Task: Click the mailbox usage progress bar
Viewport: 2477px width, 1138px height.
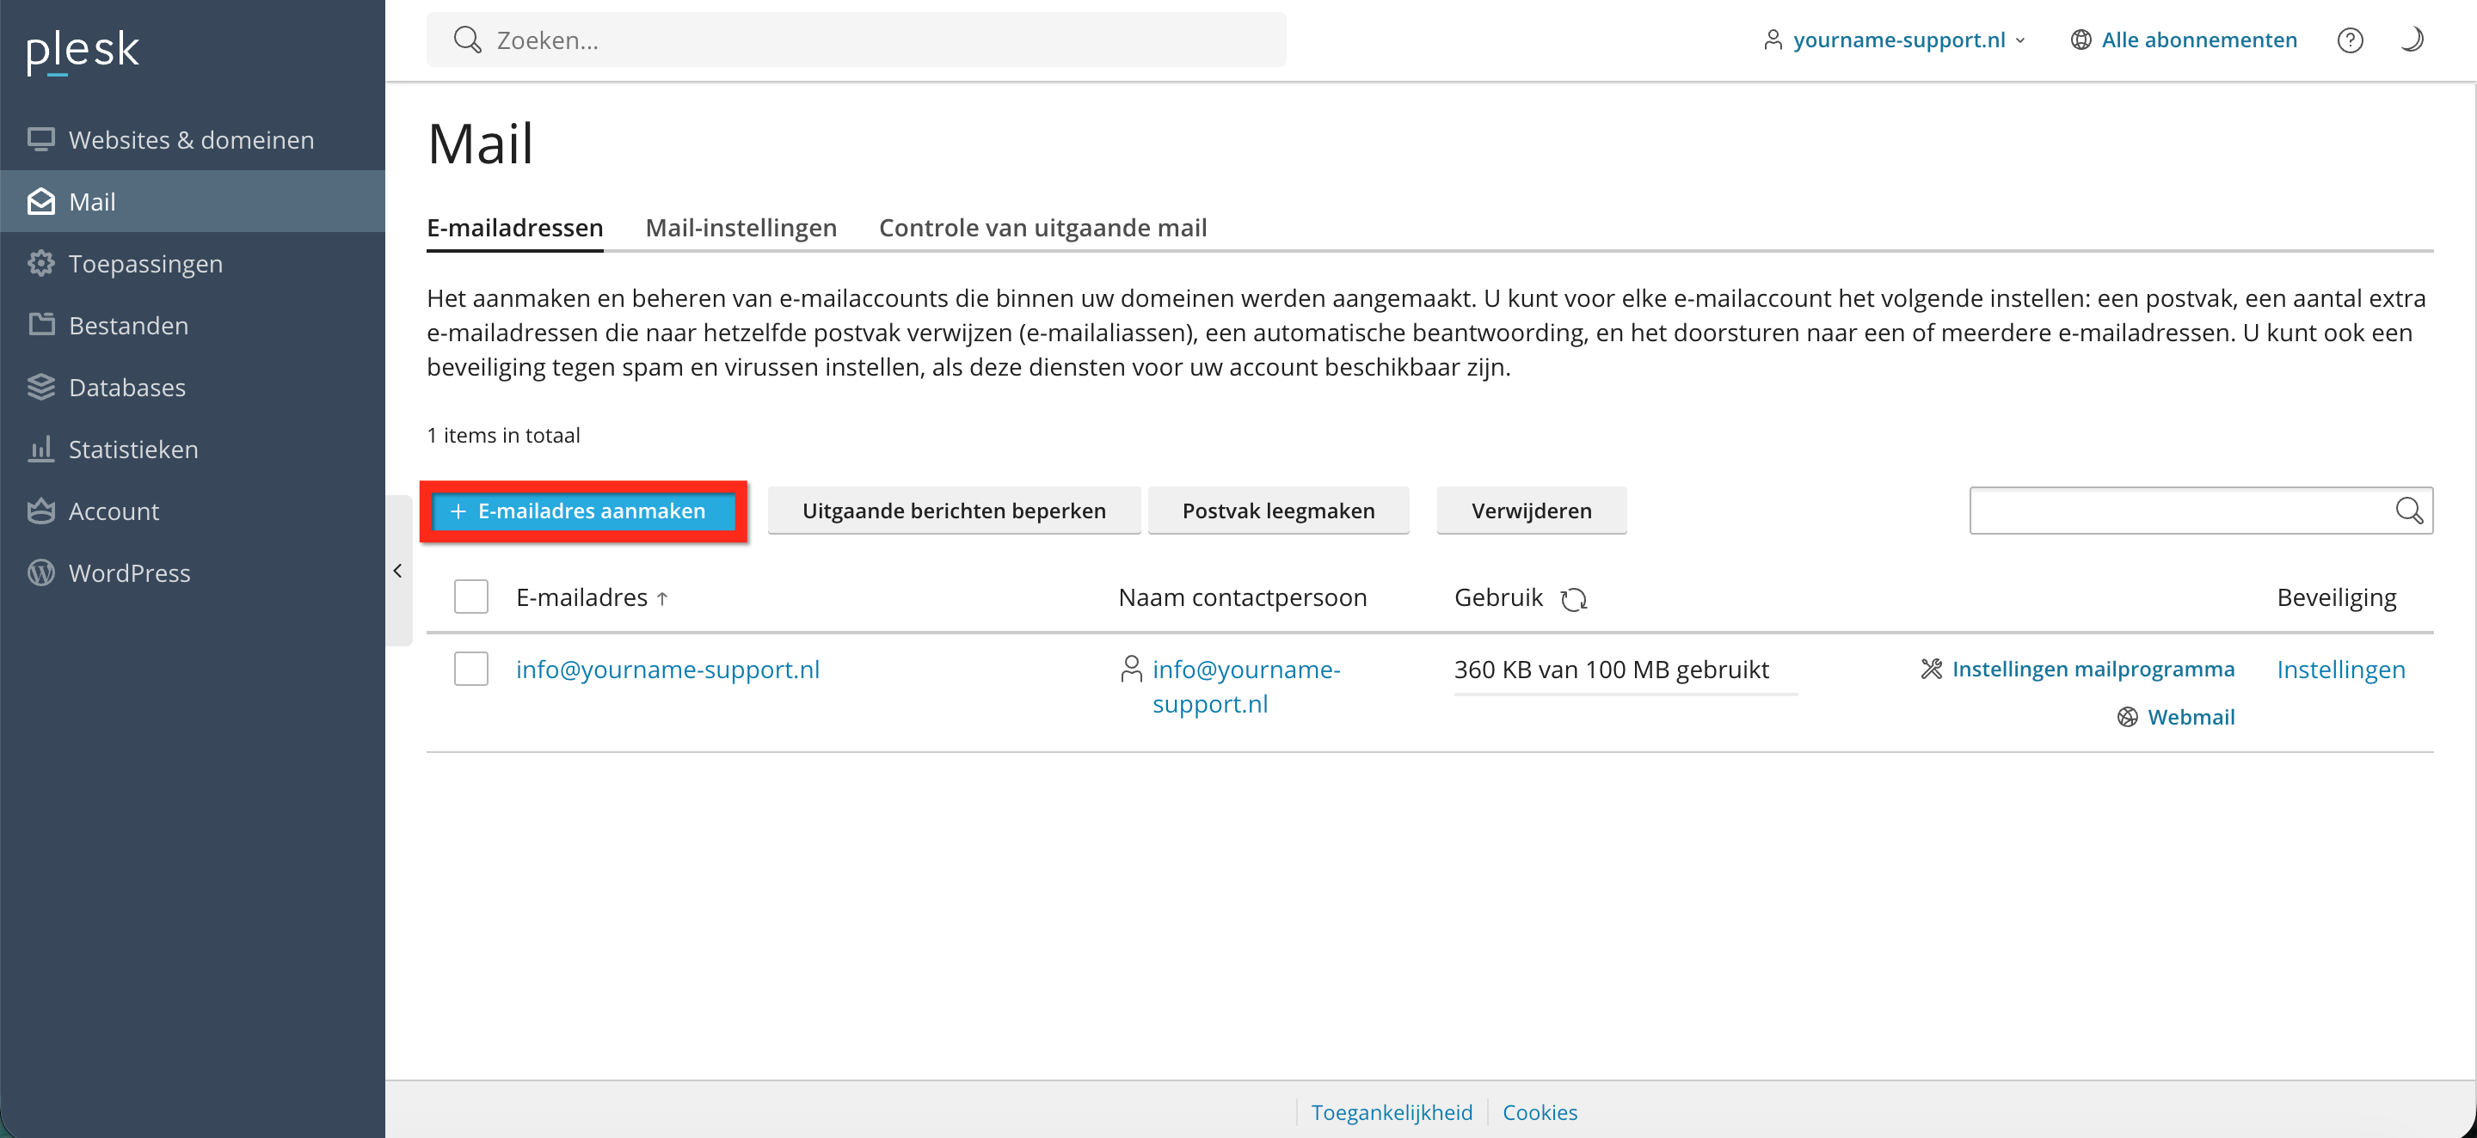Action: tap(1624, 693)
